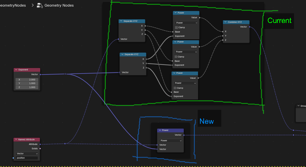Click the position name field in Named Attribute

[x=27, y=158]
